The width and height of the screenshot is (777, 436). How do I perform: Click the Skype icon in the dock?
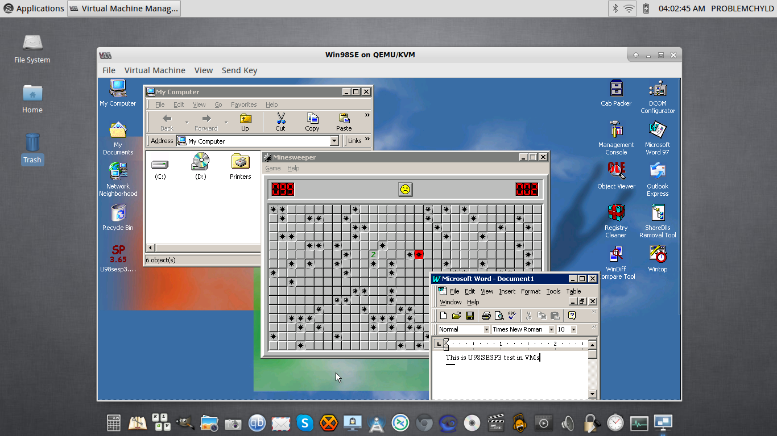click(305, 423)
